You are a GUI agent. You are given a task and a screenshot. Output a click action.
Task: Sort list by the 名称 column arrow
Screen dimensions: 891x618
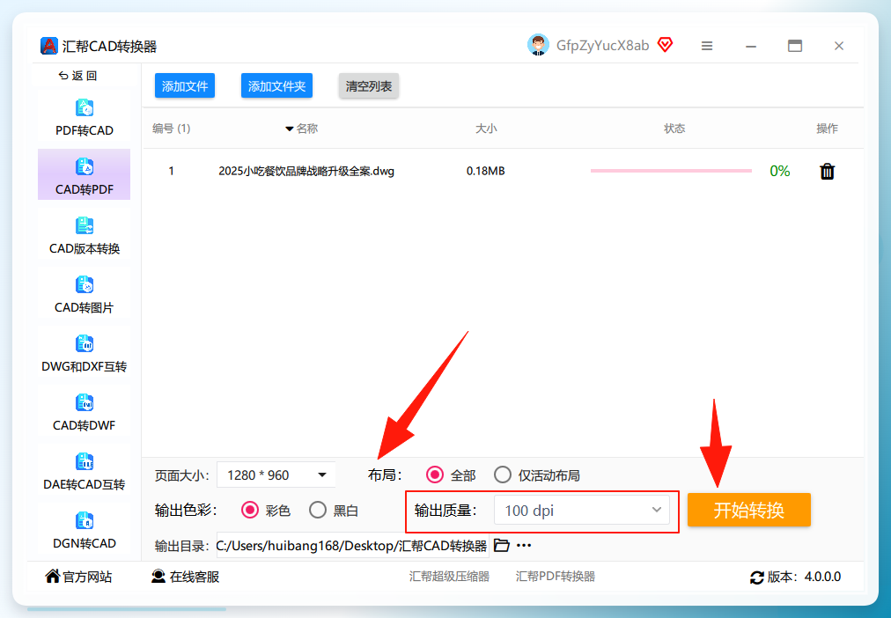290,129
